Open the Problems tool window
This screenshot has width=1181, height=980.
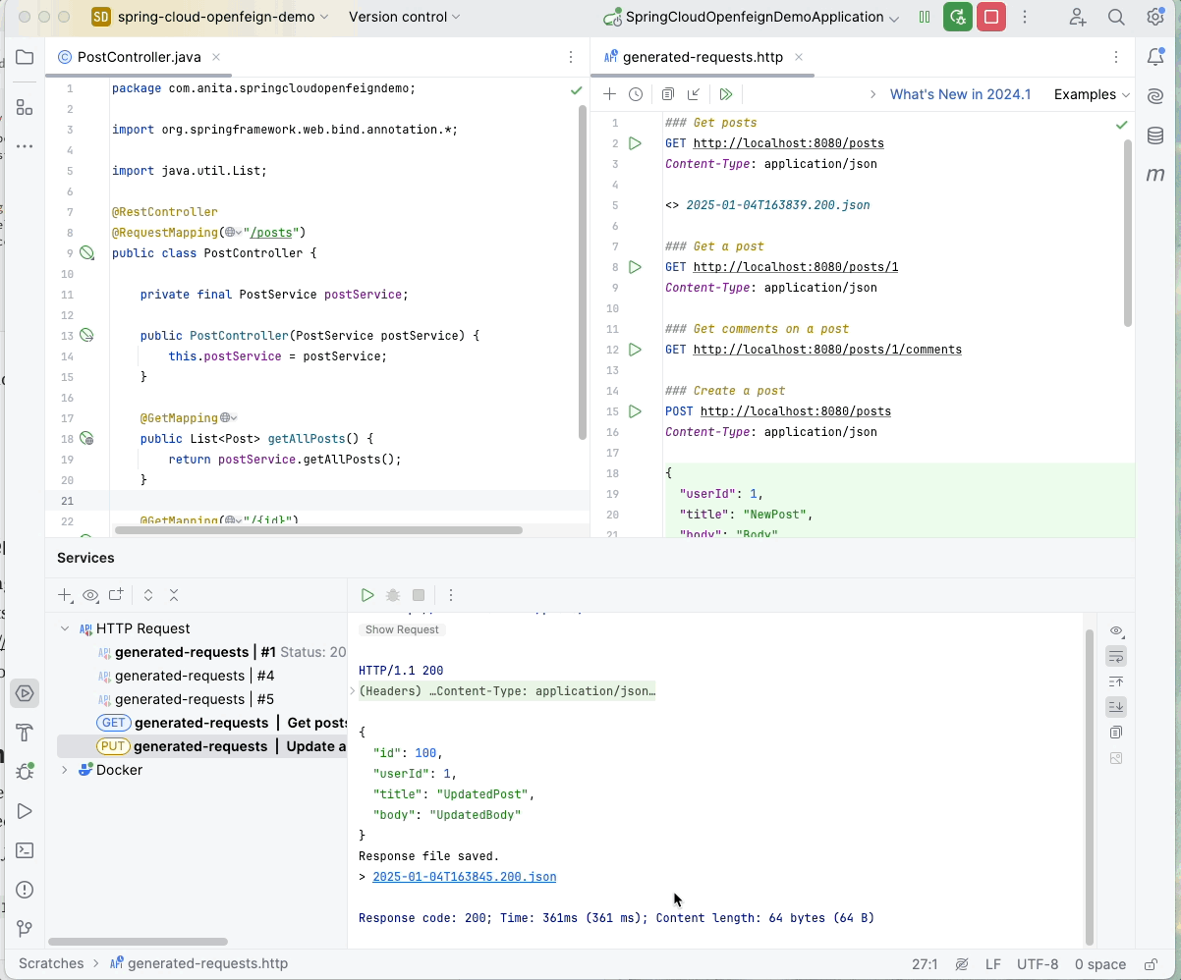(x=25, y=890)
